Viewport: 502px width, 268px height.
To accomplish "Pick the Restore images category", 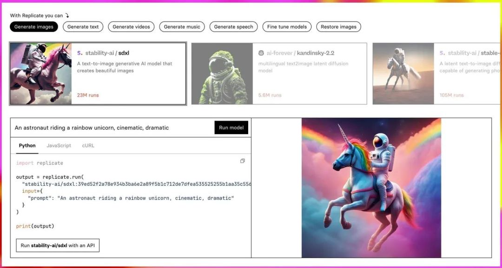I will pos(338,27).
